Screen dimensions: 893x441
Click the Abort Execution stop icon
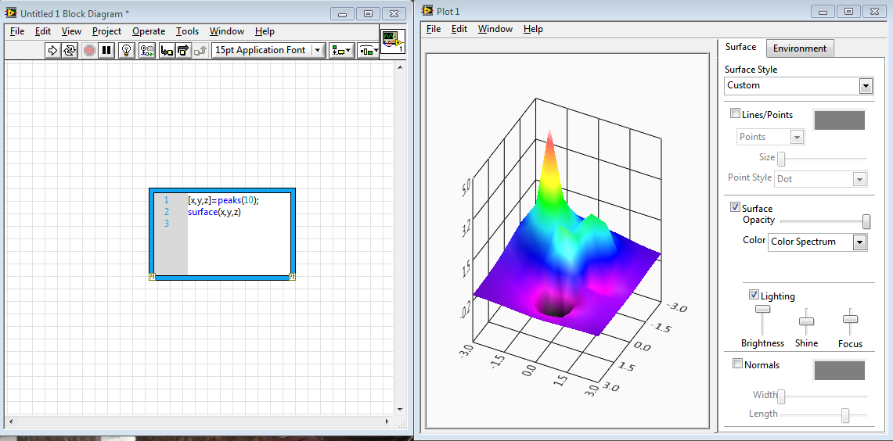pyautogui.click(x=89, y=50)
